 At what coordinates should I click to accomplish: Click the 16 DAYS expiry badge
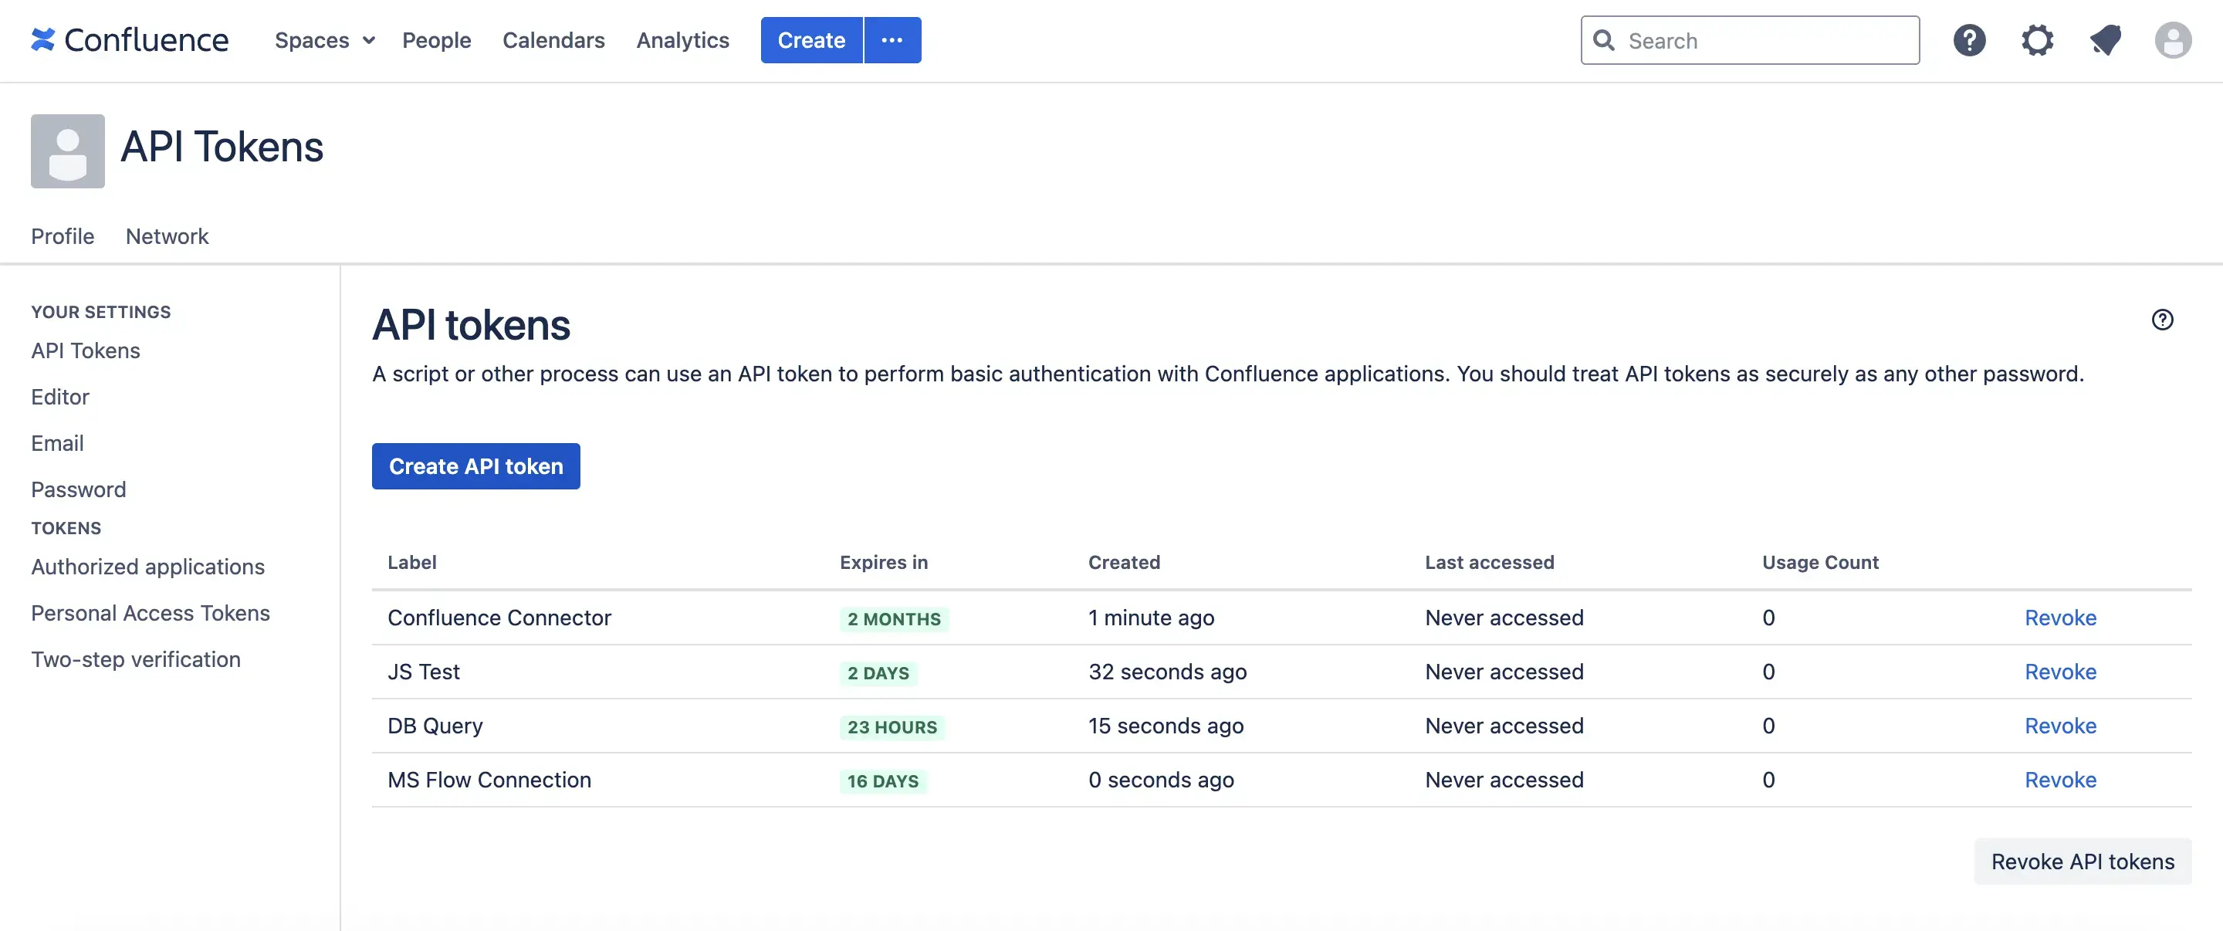[883, 781]
